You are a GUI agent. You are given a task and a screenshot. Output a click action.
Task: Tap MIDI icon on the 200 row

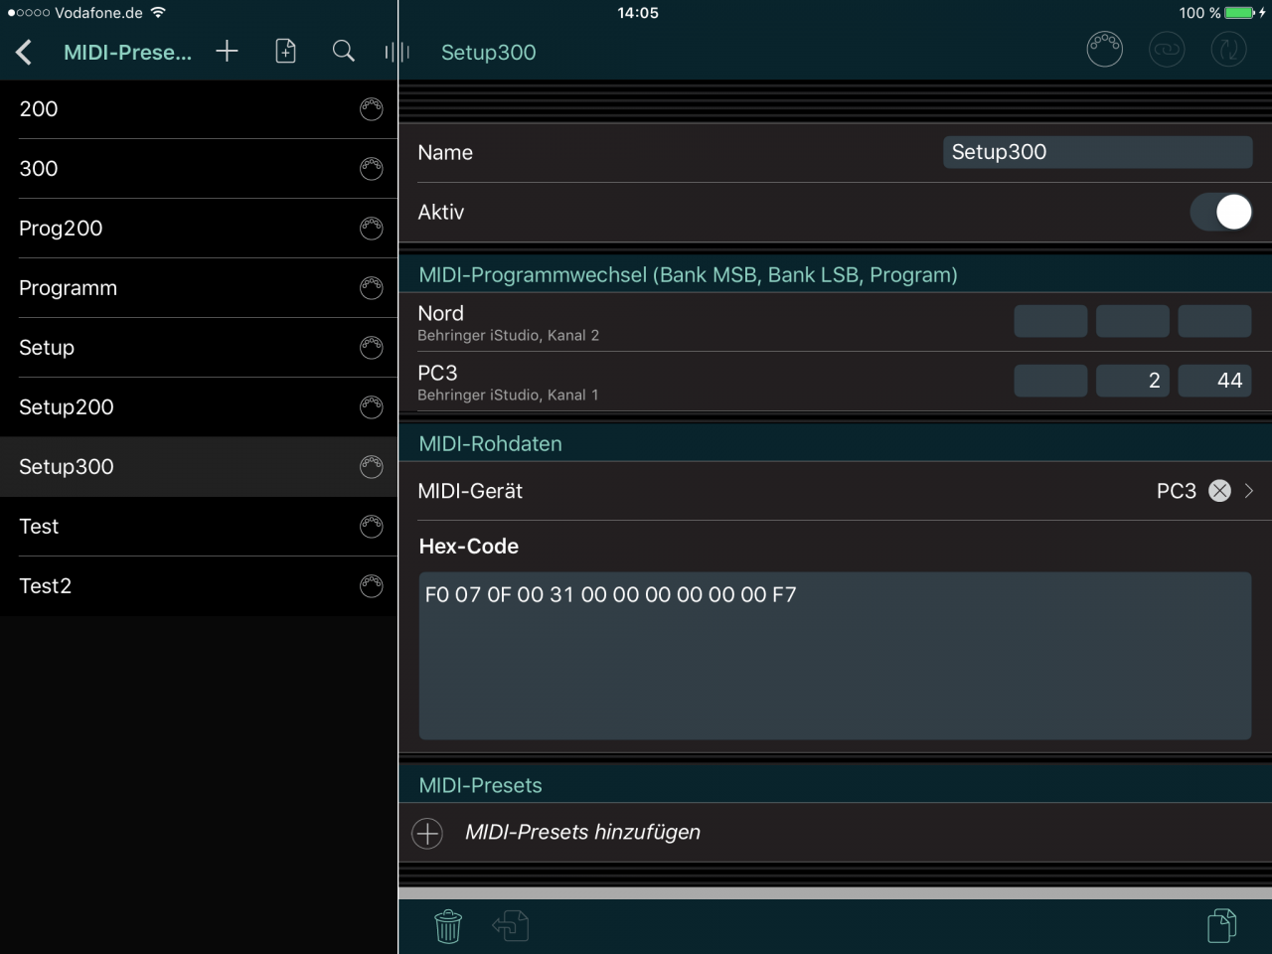(x=371, y=109)
